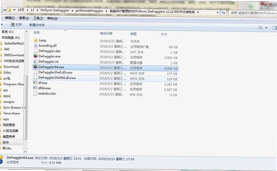Screen dimensions: 277x171
Task: Open the 电脑管家 folder in sidebar
Action: 9,125
